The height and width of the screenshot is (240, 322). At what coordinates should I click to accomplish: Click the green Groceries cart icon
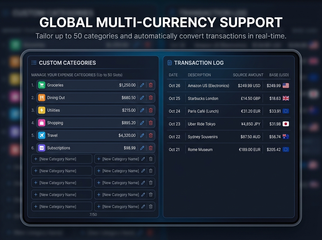pyautogui.click(x=42, y=85)
